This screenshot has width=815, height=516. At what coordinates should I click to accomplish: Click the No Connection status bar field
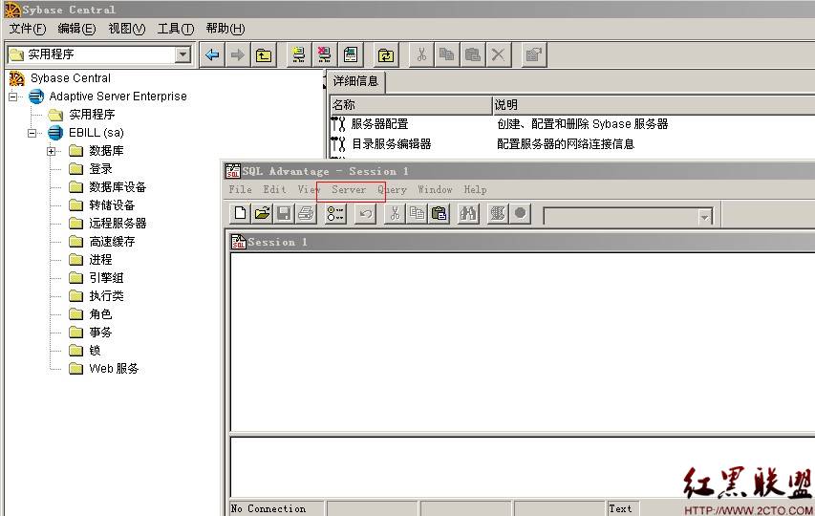[277, 508]
